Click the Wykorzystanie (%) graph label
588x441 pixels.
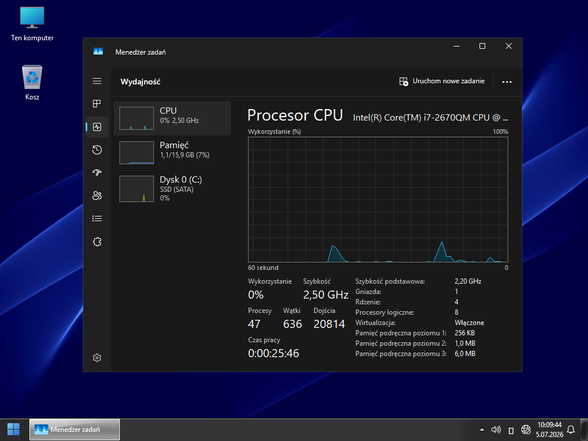[x=274, y=131]
